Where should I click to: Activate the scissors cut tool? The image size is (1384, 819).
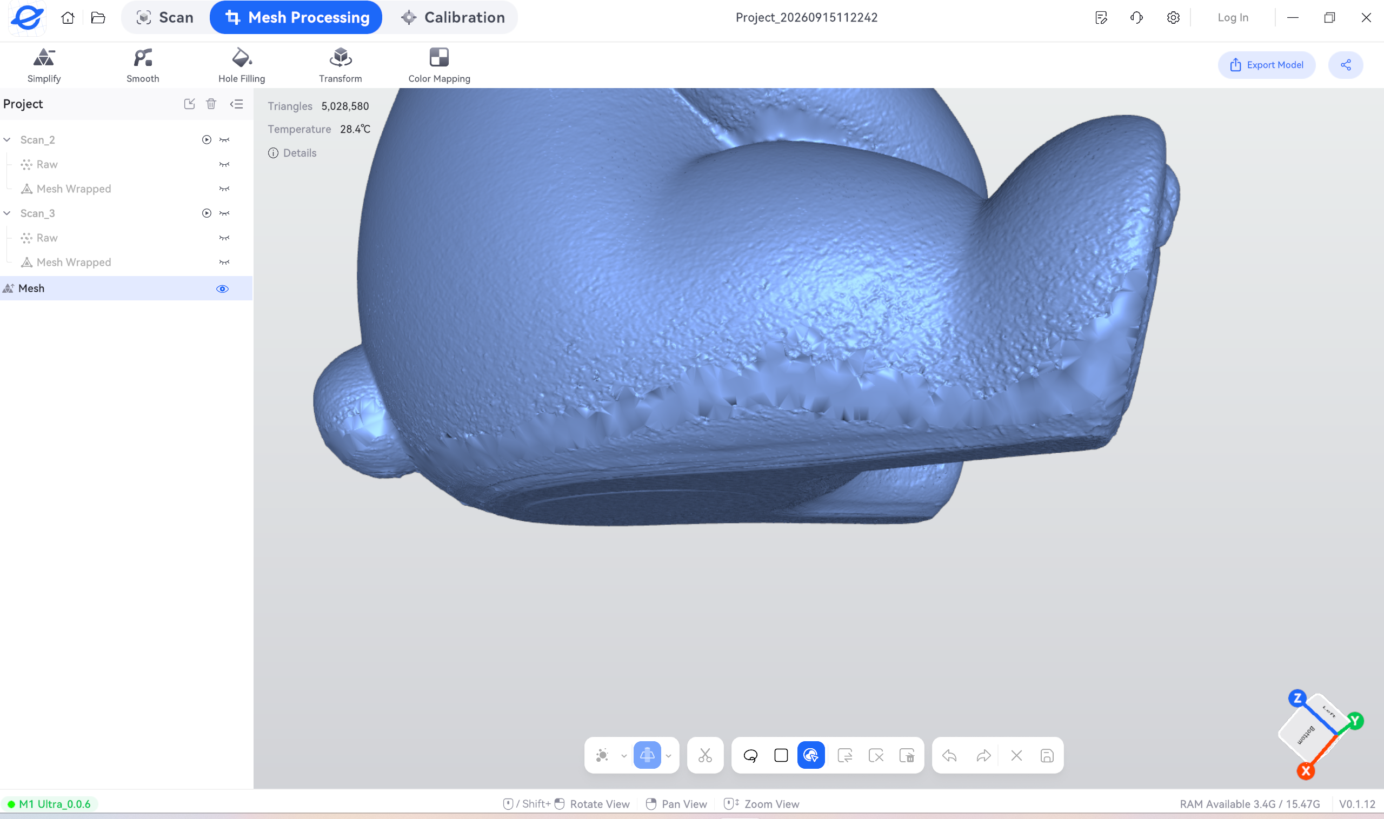pos(704,755)
